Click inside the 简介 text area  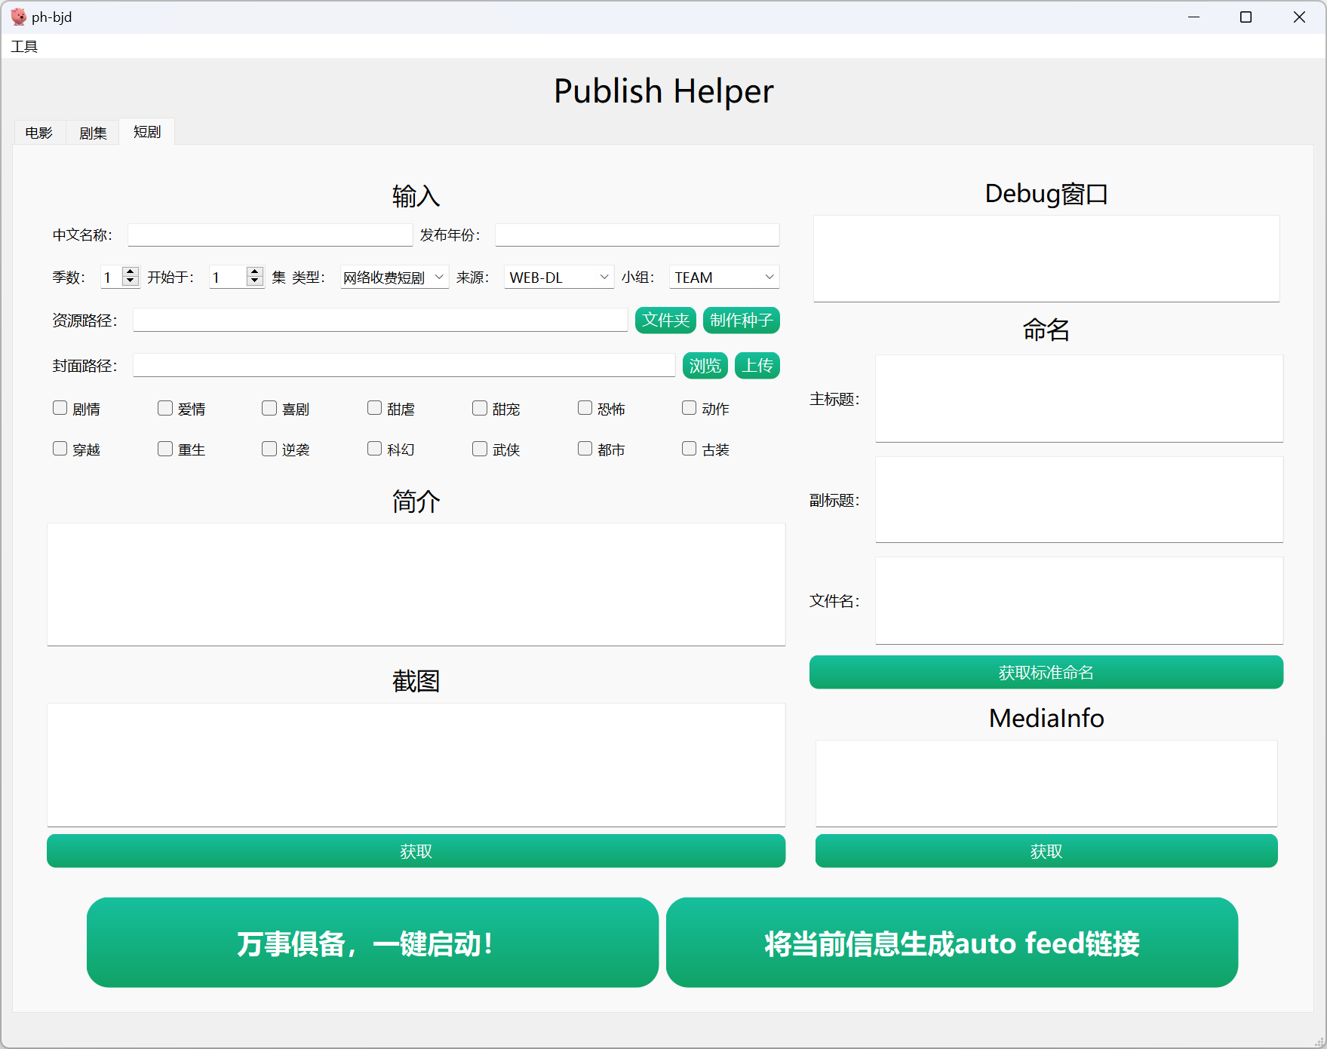pos(416,584)
